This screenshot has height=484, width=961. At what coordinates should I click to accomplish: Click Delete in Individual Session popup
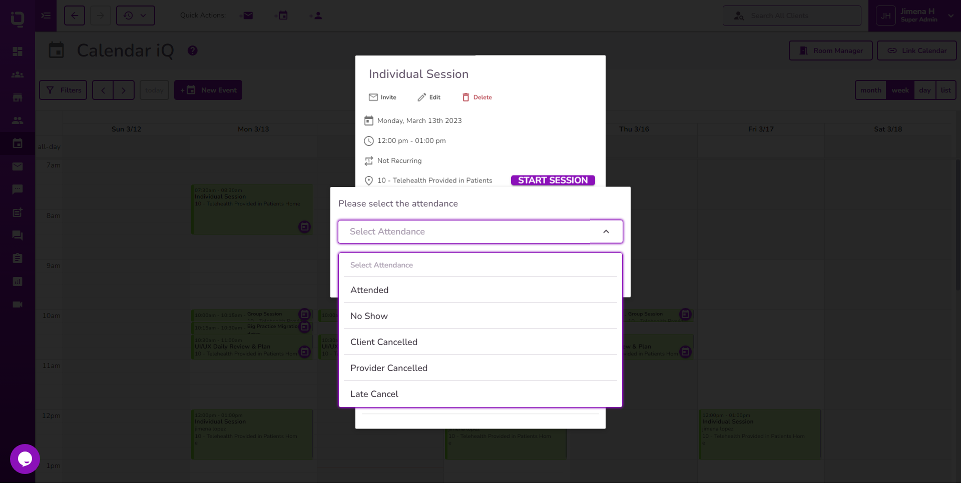477,97
